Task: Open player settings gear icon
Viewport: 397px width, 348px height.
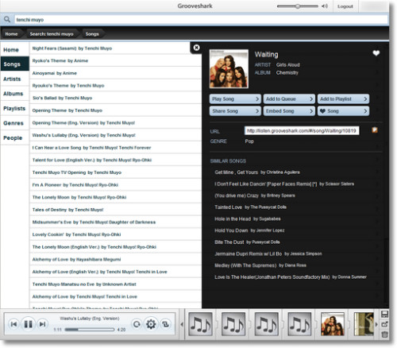Action: point(151,324)
